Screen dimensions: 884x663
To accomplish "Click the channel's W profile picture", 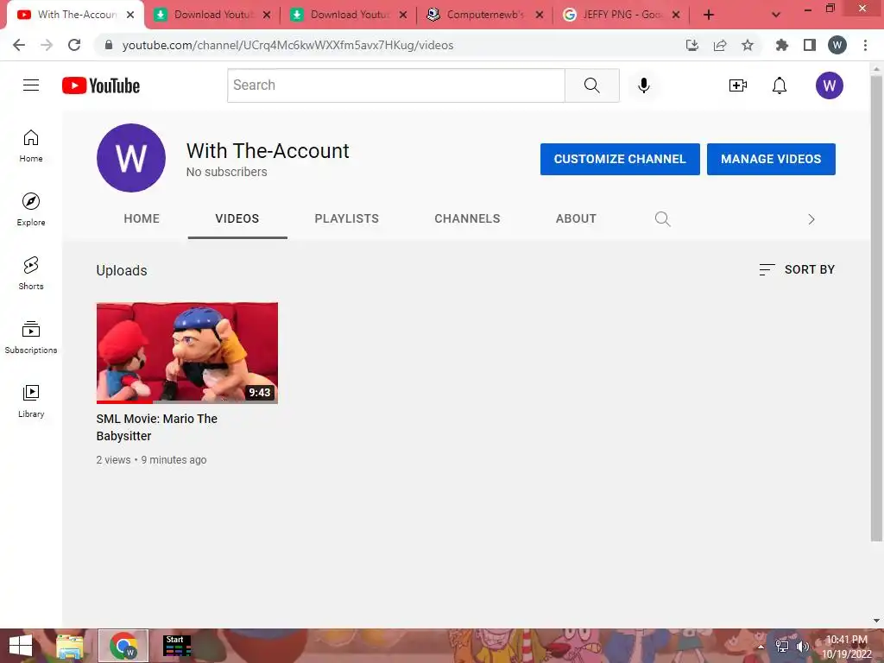I will point(131,158).
